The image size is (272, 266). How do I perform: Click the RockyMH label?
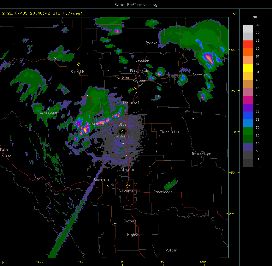[77, 72]
